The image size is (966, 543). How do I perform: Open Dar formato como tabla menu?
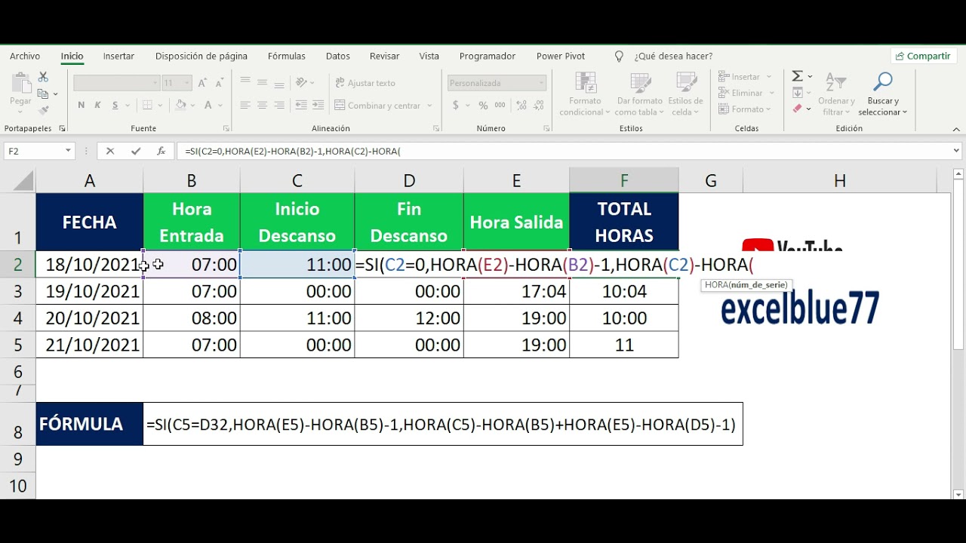639,94
